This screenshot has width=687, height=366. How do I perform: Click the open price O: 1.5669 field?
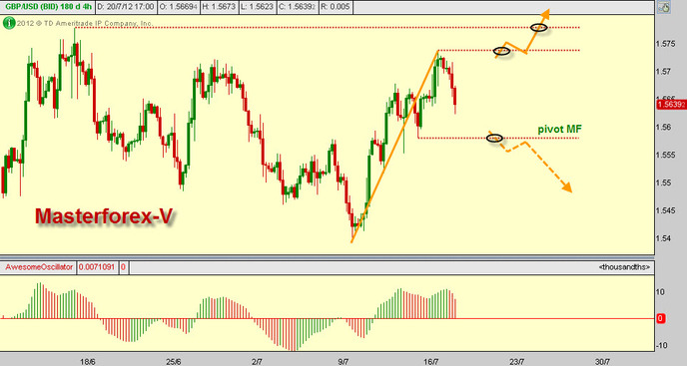179,7
